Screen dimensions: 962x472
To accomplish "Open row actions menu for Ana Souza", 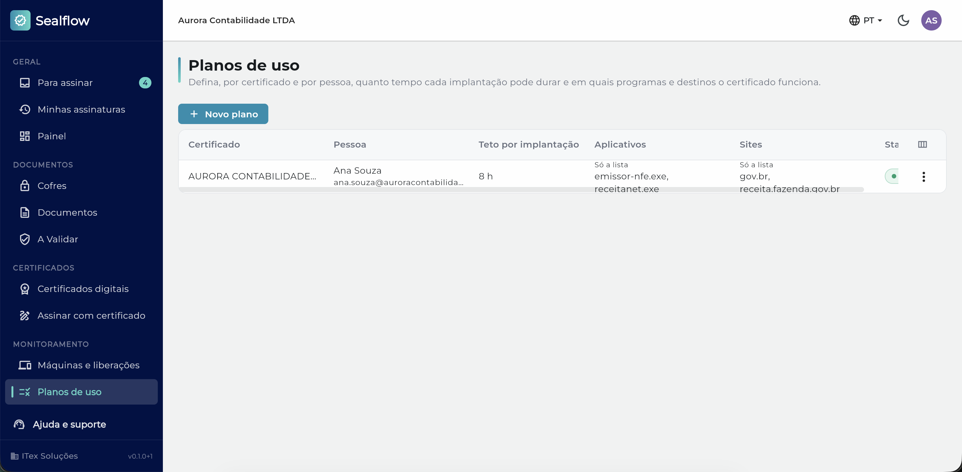I will coord(923,177).
